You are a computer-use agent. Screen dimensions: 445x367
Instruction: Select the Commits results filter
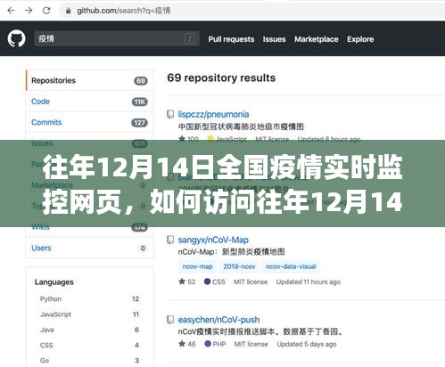pyautogui.click(x=89, y=122)
